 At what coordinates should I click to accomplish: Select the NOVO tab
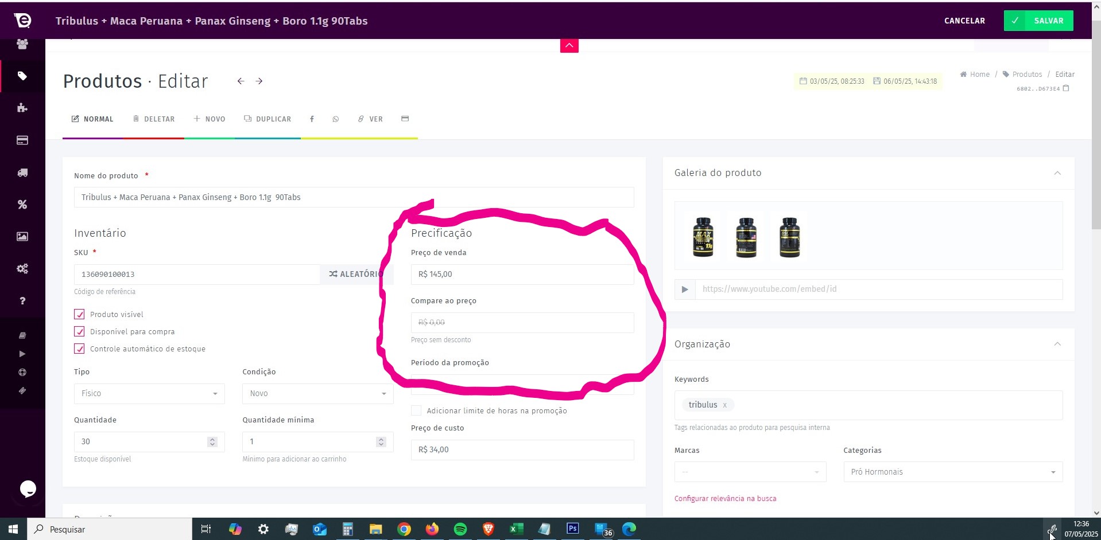pyautogui.click(x=210, y=119)
